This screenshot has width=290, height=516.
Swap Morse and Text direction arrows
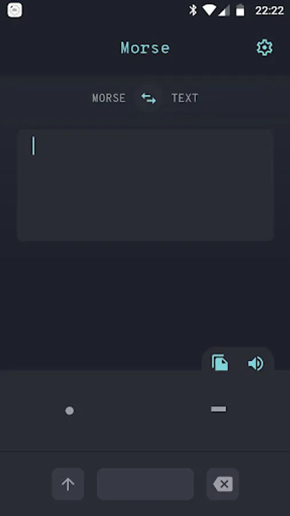click(x=148, y=99)
